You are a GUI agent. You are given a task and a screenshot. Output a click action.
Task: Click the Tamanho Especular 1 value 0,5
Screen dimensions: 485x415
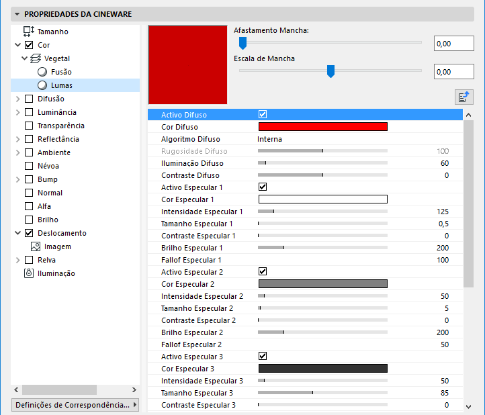[443, 224]
